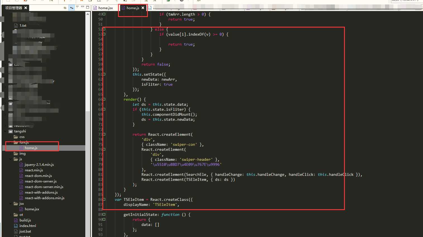Click the ot folder icon
Screen dimensions: 423x237
(x=16, y=215)
